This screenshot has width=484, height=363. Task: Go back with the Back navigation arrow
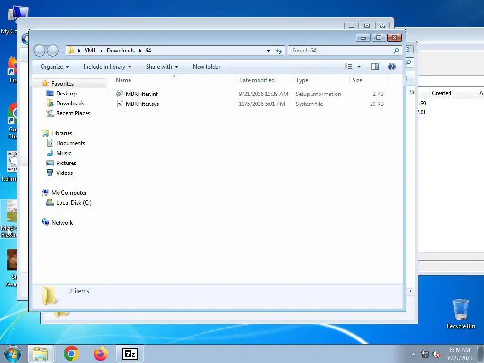(39, 51)
